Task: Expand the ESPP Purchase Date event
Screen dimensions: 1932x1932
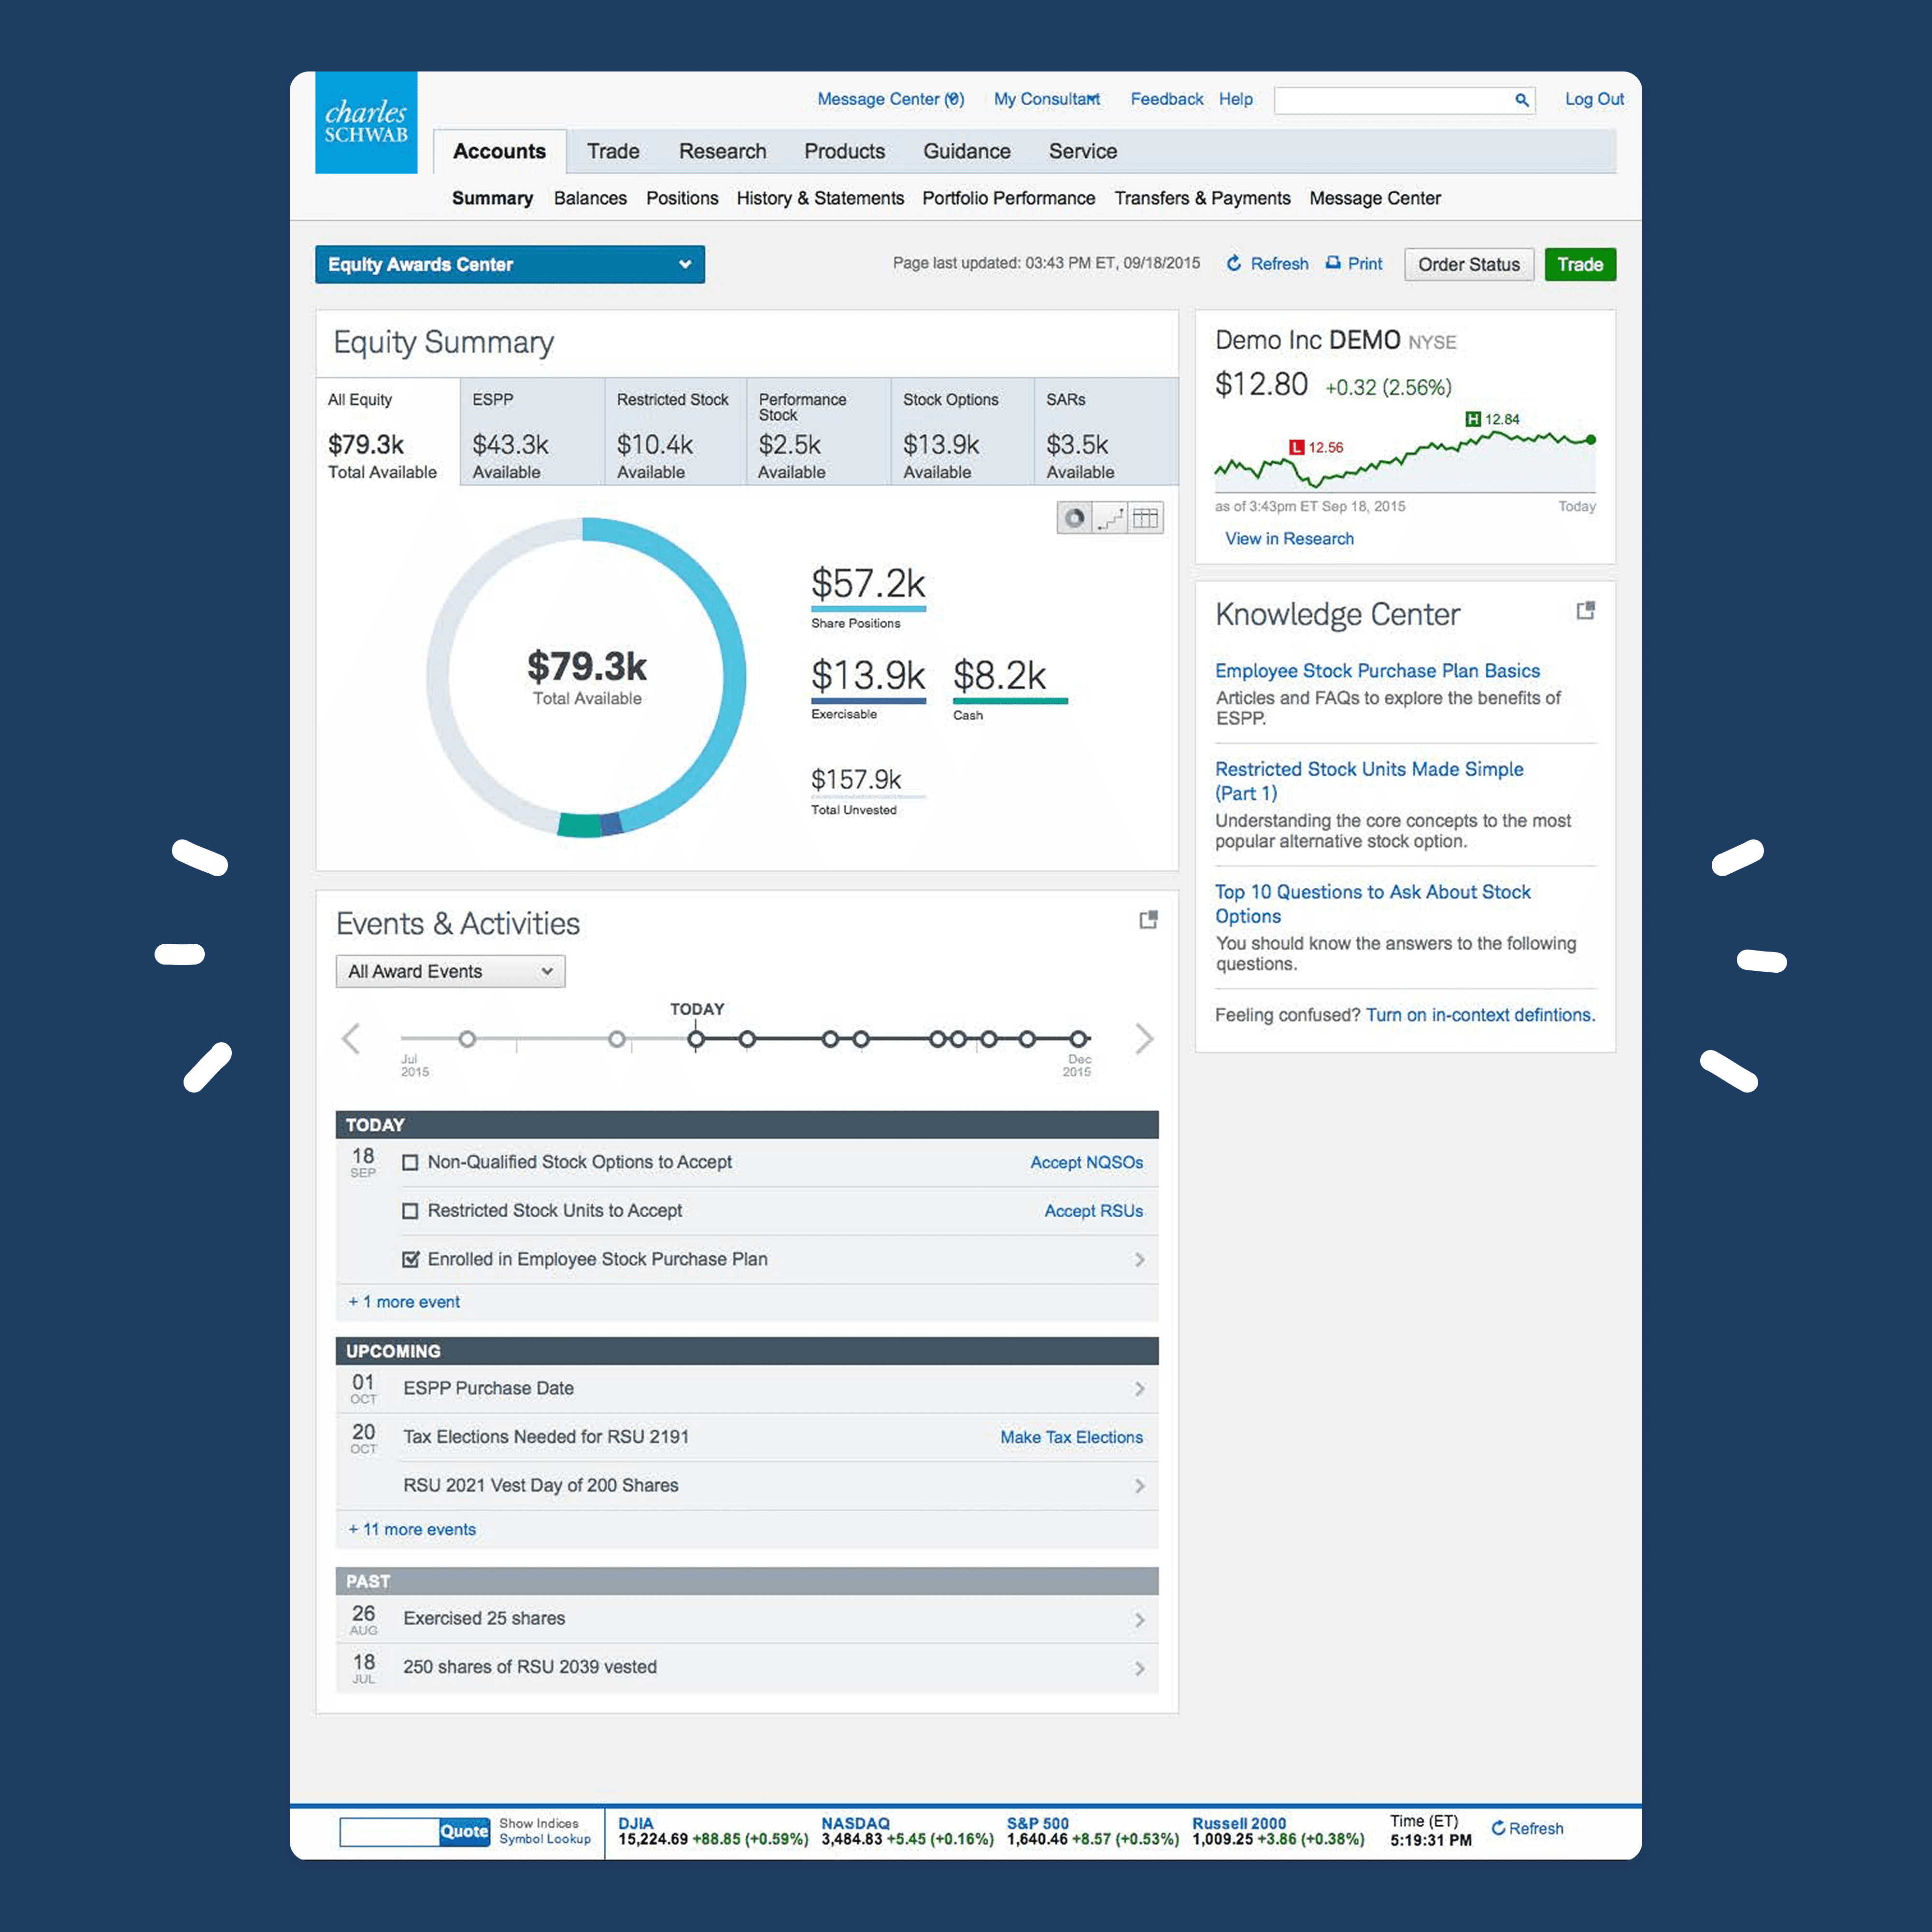Action: [x=1139, y=1389]
